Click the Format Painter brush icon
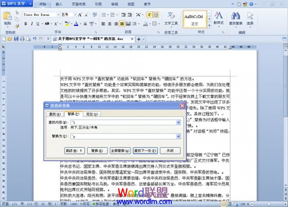Screen dimensions: 288x207 [17, 26]
